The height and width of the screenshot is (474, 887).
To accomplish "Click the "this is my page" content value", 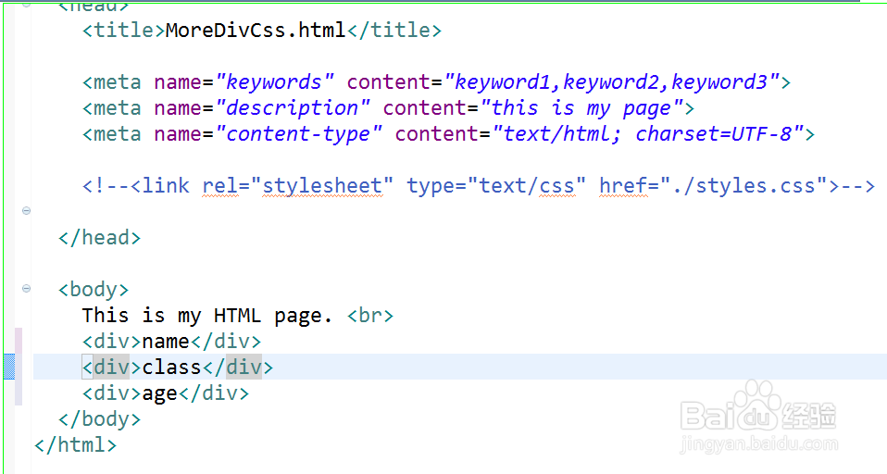I will pyautogui.click(x=581, y=108).
